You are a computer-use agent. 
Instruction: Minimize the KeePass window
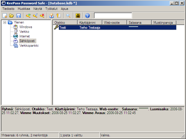pos(172,3)
